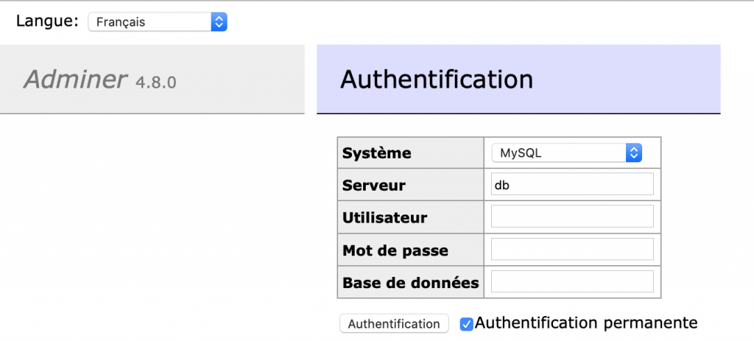
Task: Click the Serveur row label
Action: click(374, 186)
